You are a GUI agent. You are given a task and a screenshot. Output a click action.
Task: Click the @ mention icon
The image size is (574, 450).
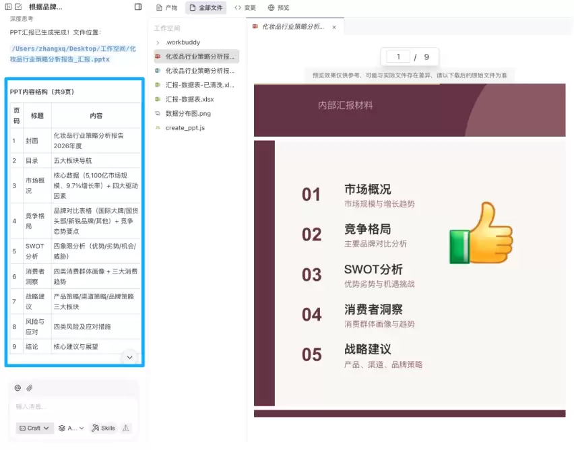[x=18, y=388]
